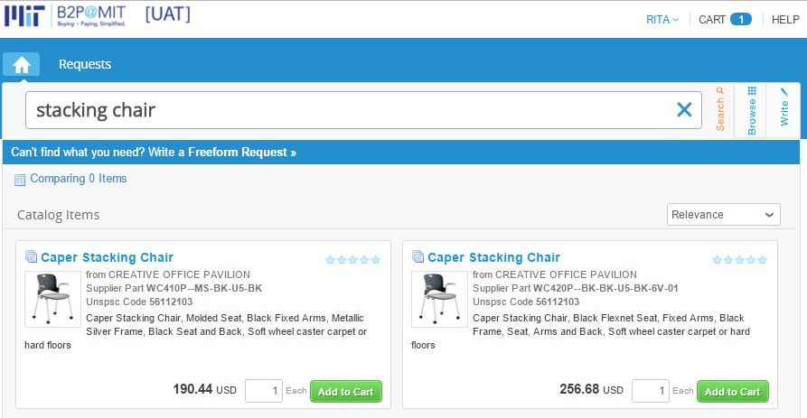Click document icon beside first Caper Stacking Chair
The width and height of the screenshot is (807, 418).
click(x=31, y=257)
